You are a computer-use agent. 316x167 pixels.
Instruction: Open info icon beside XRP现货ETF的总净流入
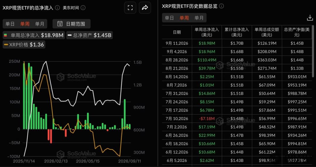[x=57, y=8]
